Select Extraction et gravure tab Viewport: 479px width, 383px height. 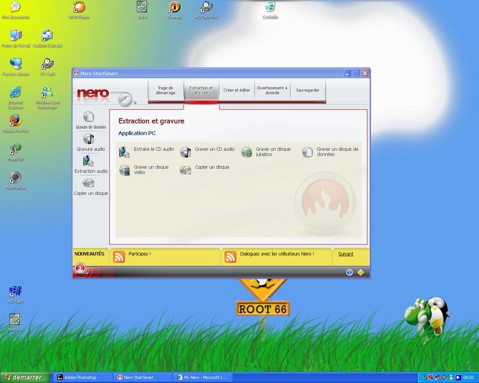[201, 90]
